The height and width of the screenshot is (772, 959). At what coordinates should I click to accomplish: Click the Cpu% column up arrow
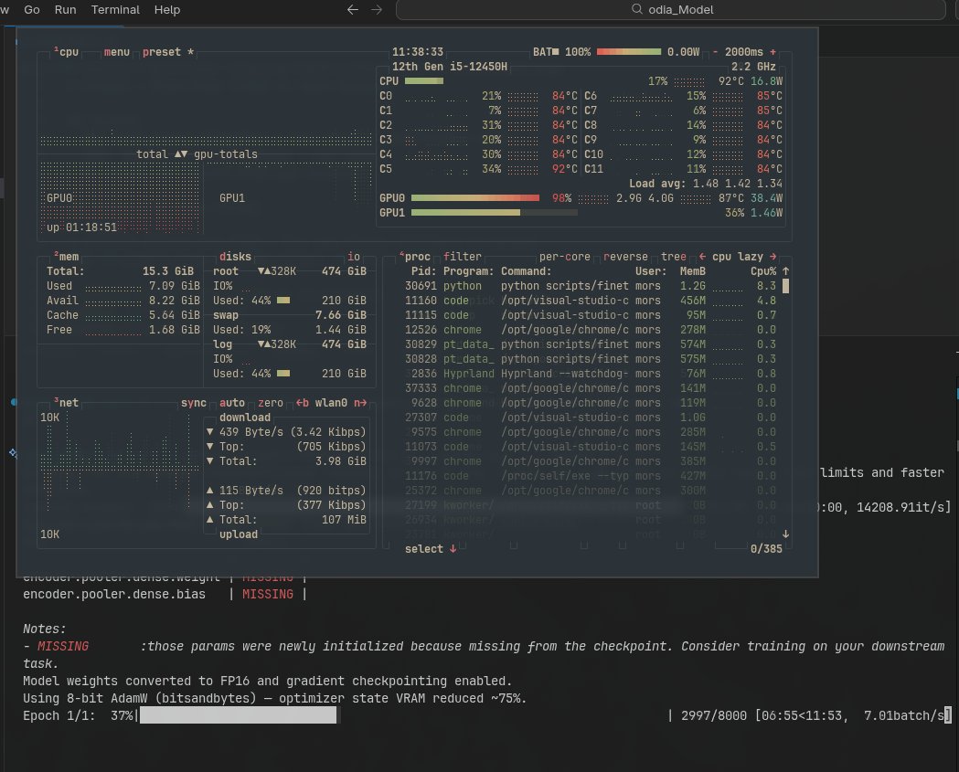785,270
